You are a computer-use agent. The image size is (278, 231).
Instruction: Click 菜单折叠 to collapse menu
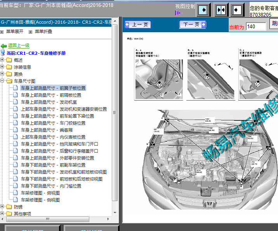(43, 31)
